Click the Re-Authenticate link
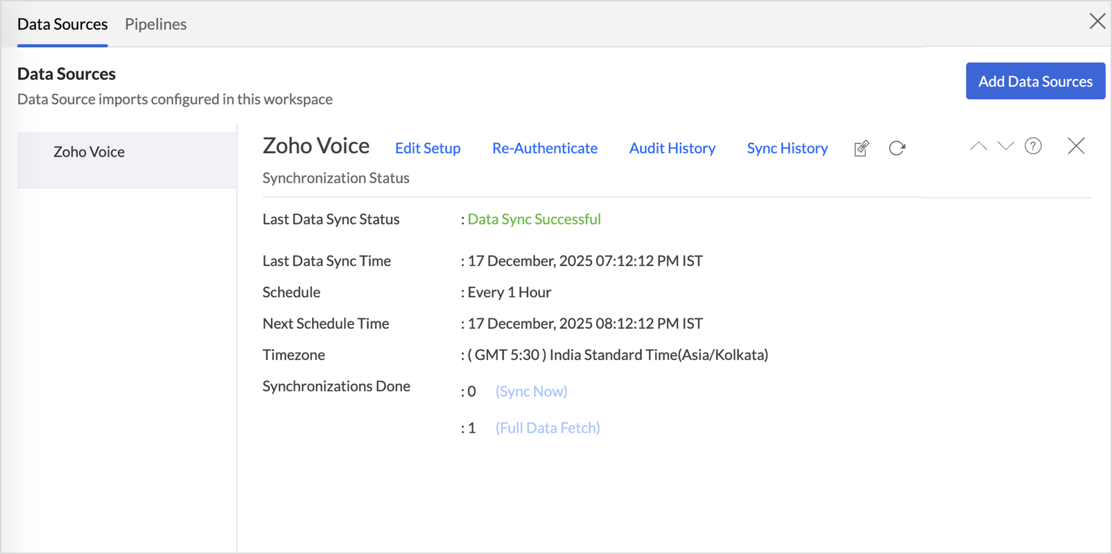This screenshot has height=554, width=1112. (544, 148)
